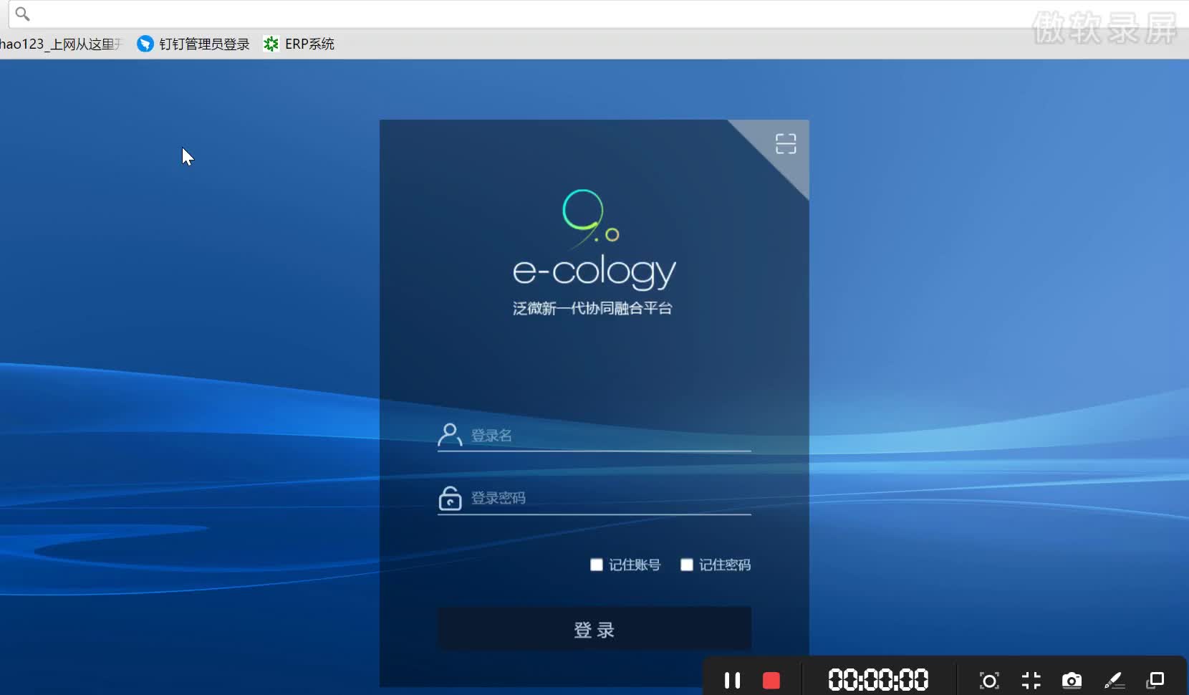Screen dimensions: 1189x695
Task: Click the lock icon beside 登录密码
Action: click(450, 499)
